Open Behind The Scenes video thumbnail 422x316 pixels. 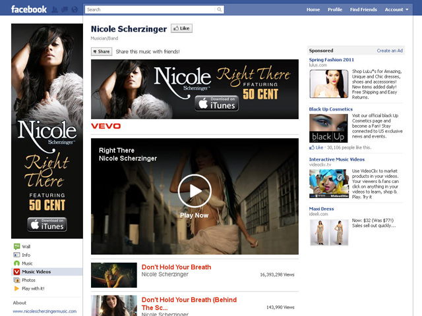pyautogui.click(x=114, y=305)
